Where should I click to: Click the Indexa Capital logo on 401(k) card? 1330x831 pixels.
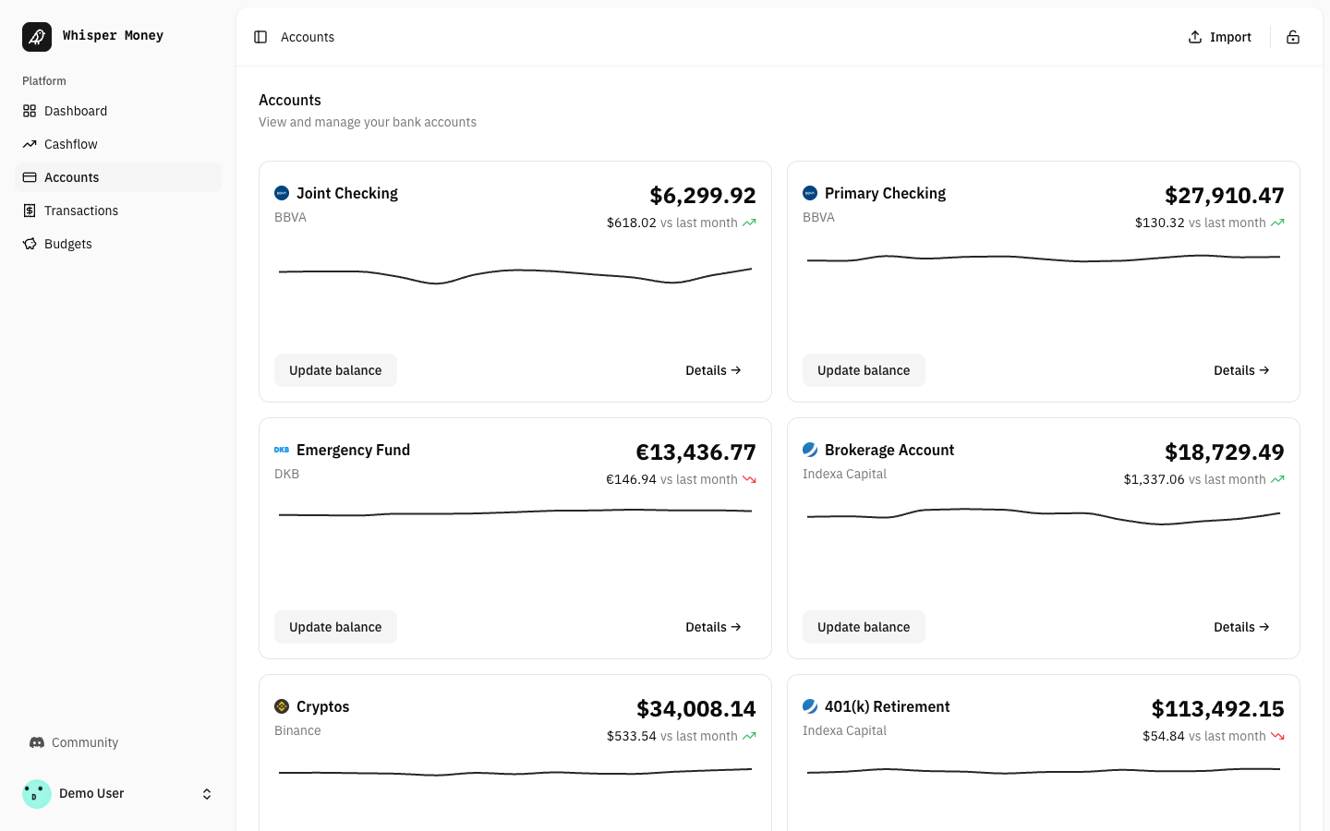[x=810, y=706]
